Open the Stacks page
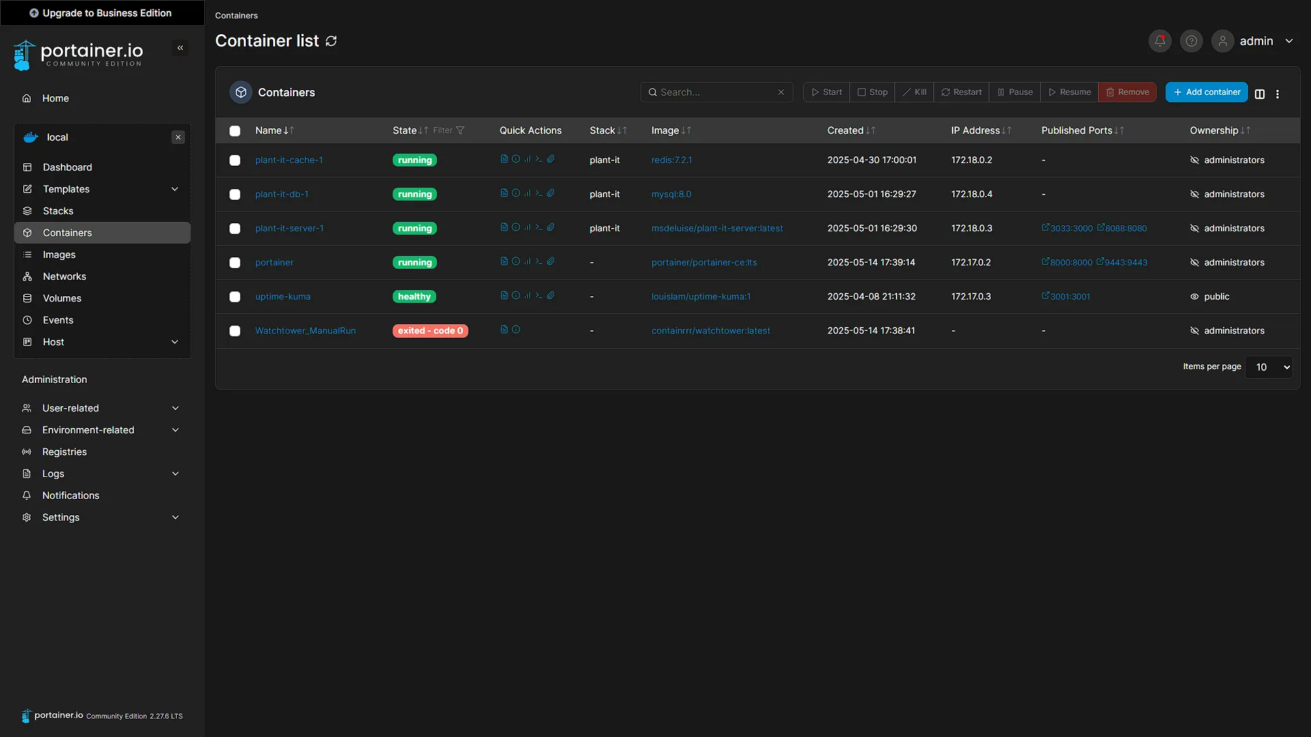This screenshot has width=1311, height=737. pyautogui.click(x=102, y=211)
